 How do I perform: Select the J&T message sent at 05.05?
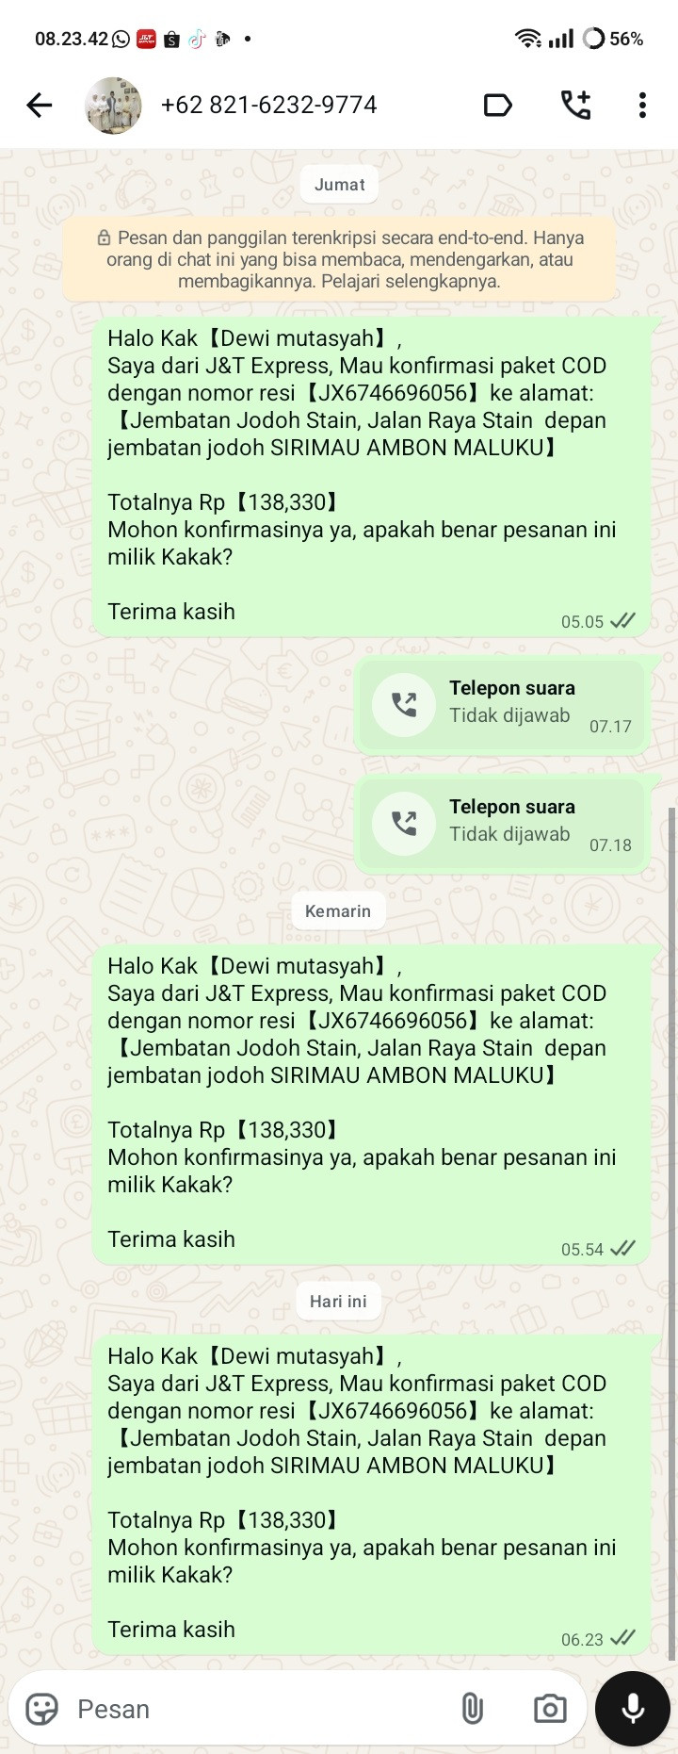372,477
